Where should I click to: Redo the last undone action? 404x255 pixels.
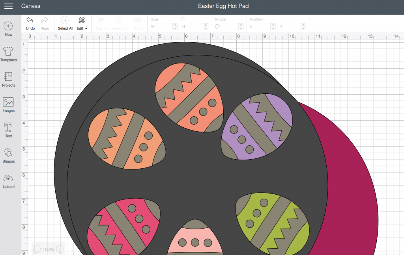click(x=45, y=23)
